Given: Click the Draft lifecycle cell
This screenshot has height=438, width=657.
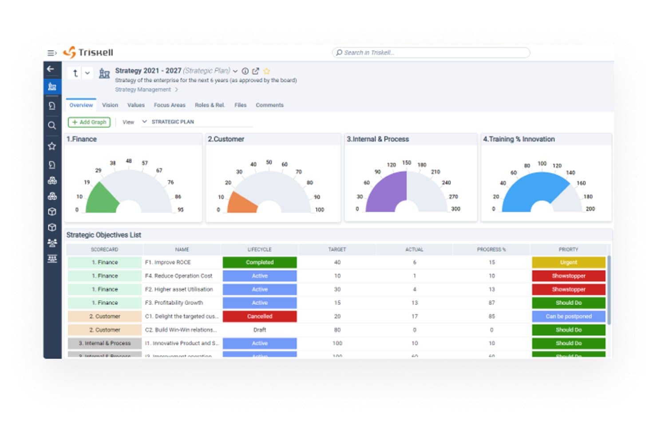Looking at the screenshot, I should (260, 330).
